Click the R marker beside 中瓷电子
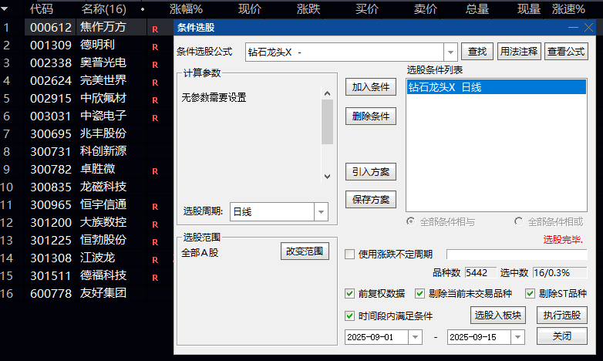The height and width of the screenshot is (361, 603). click(155, 118)
